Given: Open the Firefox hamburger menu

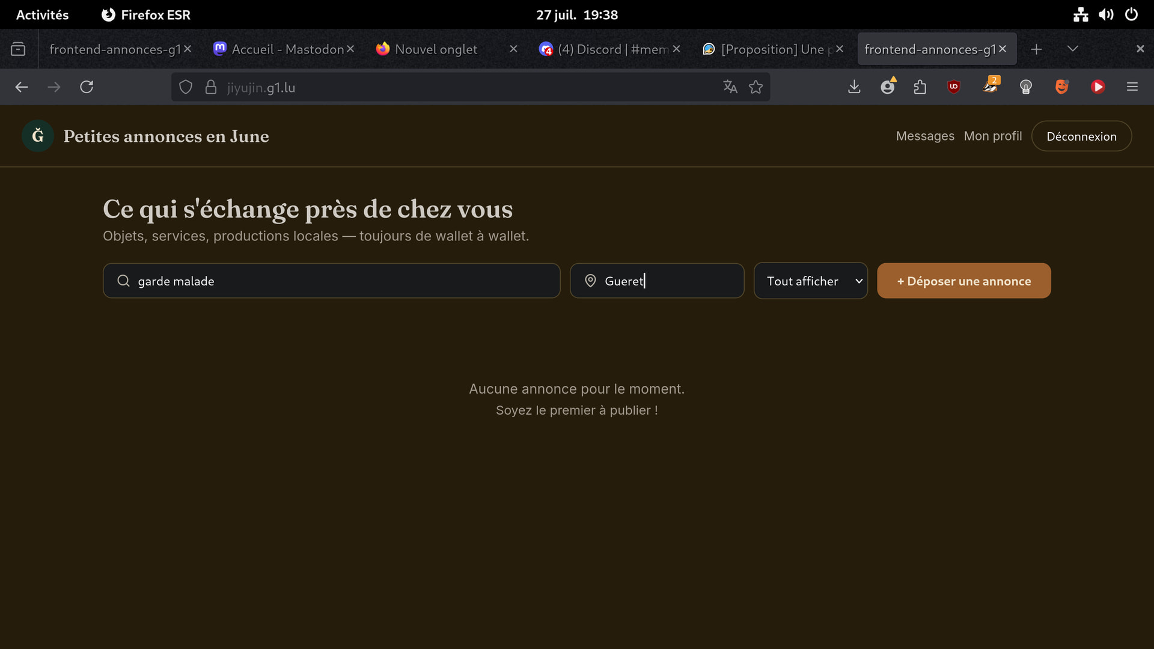Looking at the screenshot, I should [1132, 87].
